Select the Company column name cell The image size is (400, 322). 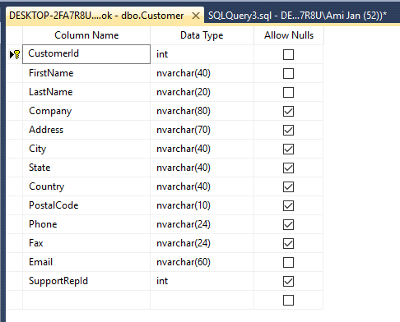pyautogui.click(x=86, y=111)
